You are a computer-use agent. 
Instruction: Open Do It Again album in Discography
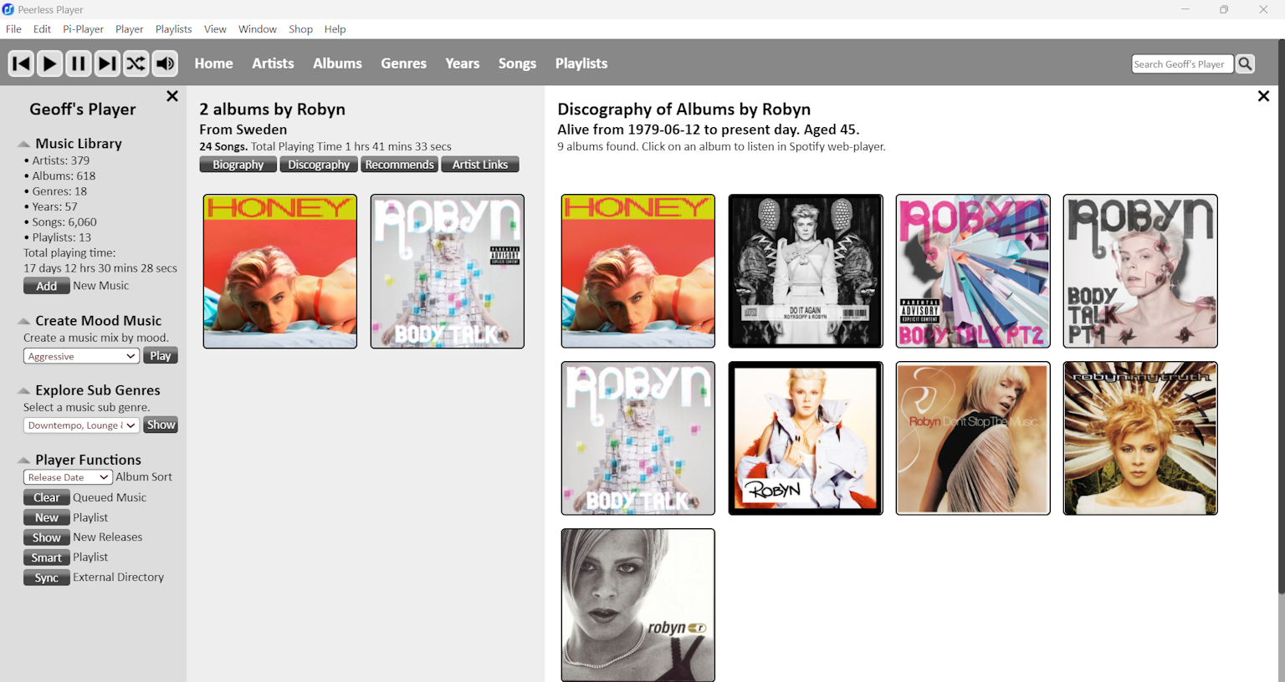tap(806, 272)
